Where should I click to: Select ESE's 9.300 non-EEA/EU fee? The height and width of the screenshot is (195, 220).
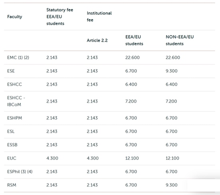point(172,71)
